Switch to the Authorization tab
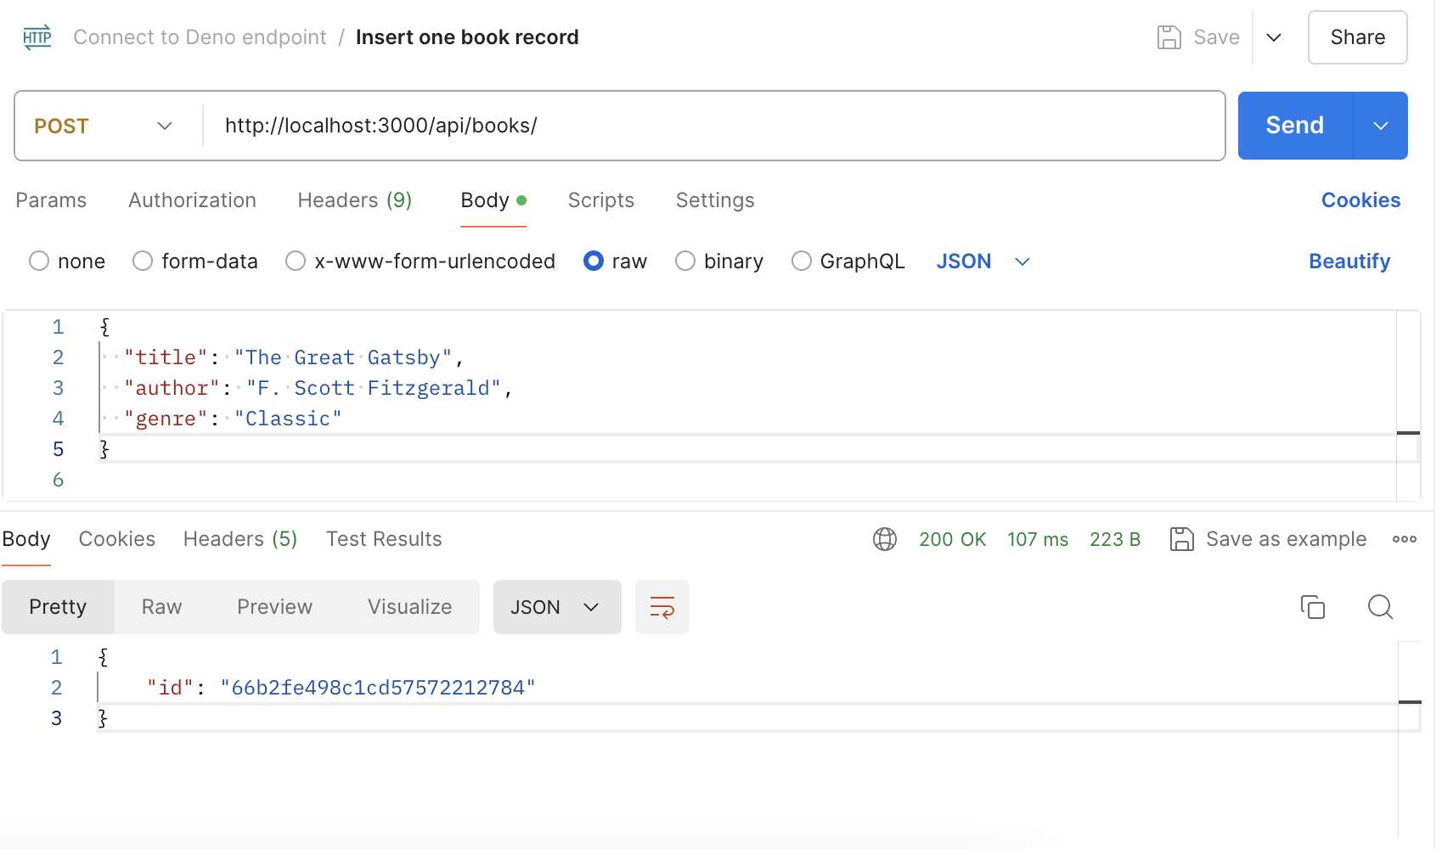Image resolution: width=1442 pixels, height=849 pixels. [192, 200]
